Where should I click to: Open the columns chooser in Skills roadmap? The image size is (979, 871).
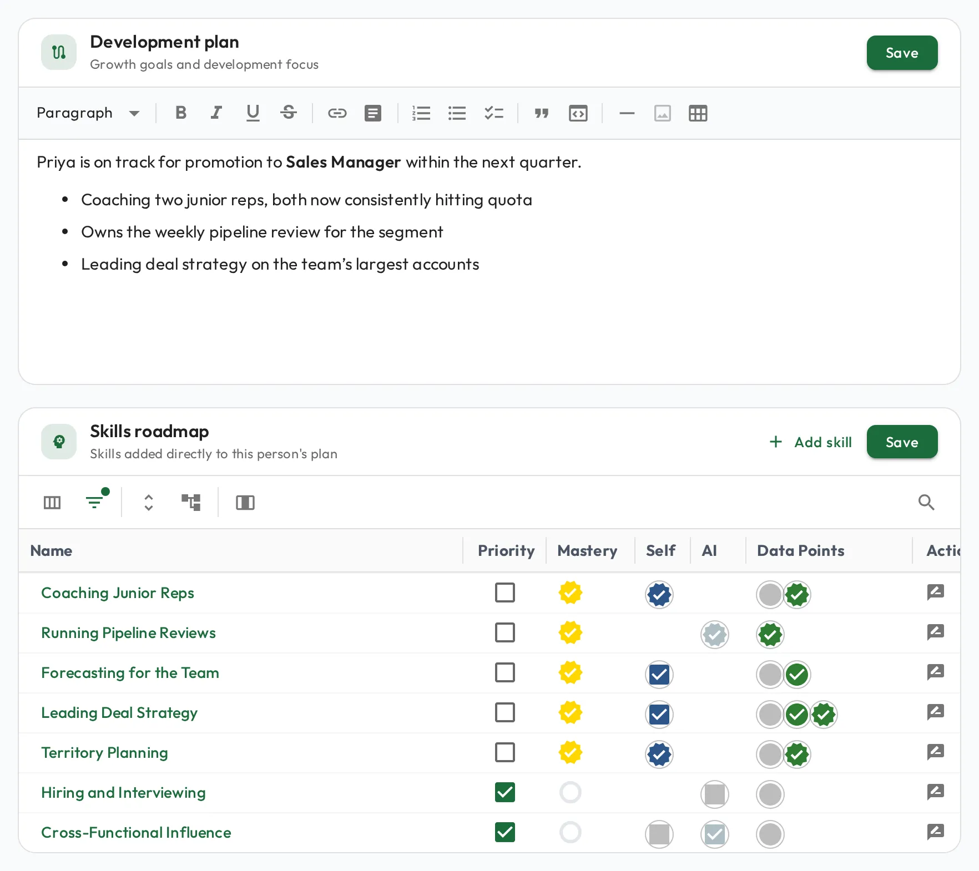point(52,503)
